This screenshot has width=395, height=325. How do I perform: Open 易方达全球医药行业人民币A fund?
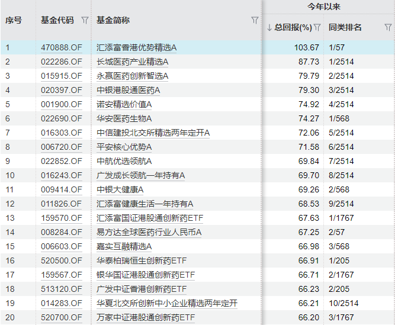pos(149,232)
